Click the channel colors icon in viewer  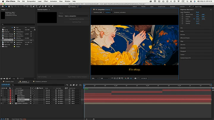point(125,78)
